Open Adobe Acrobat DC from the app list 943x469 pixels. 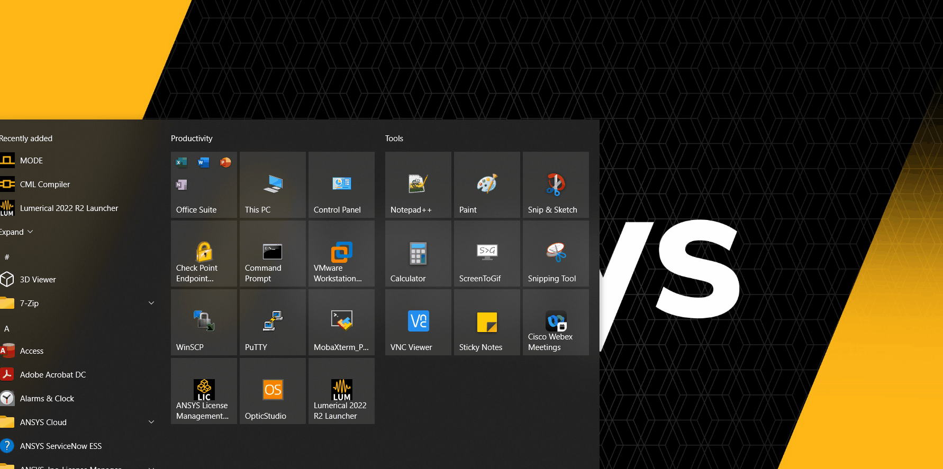(79, 374)
